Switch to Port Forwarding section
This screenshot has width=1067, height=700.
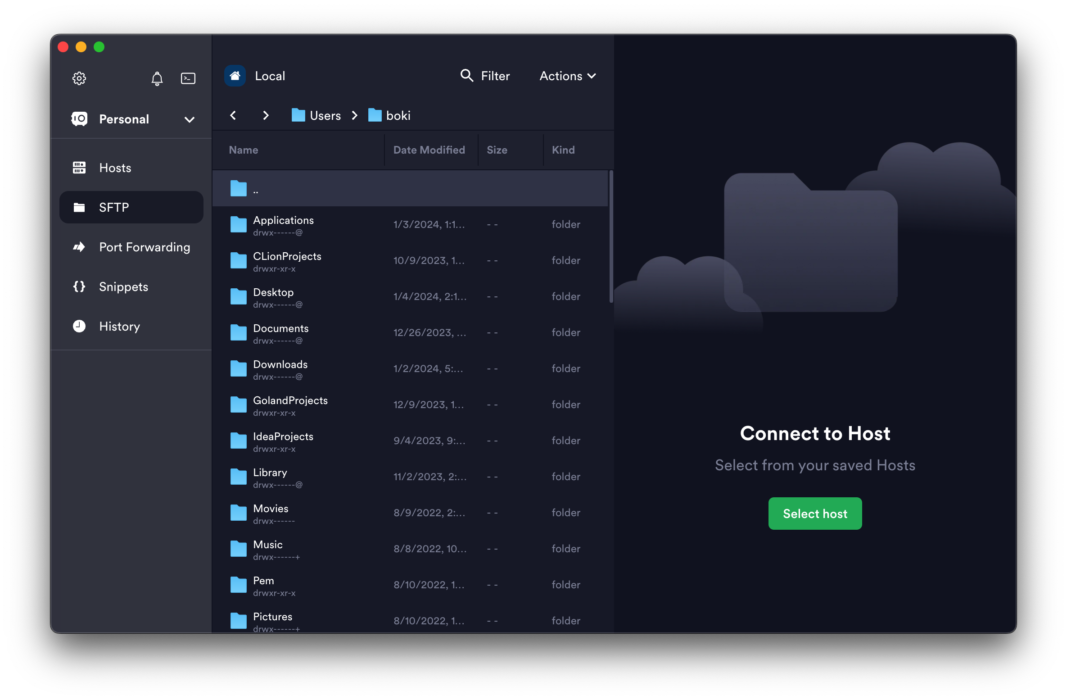coord(144,247)
